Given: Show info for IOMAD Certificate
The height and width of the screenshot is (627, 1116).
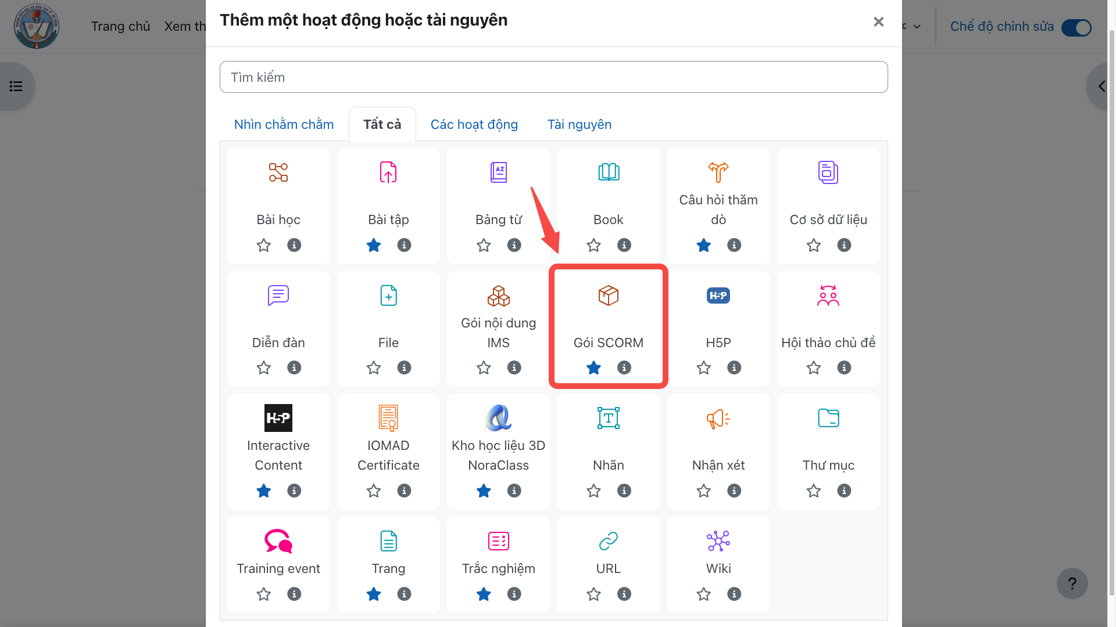Looking at the screenshot, I should (x=404, y=491).
